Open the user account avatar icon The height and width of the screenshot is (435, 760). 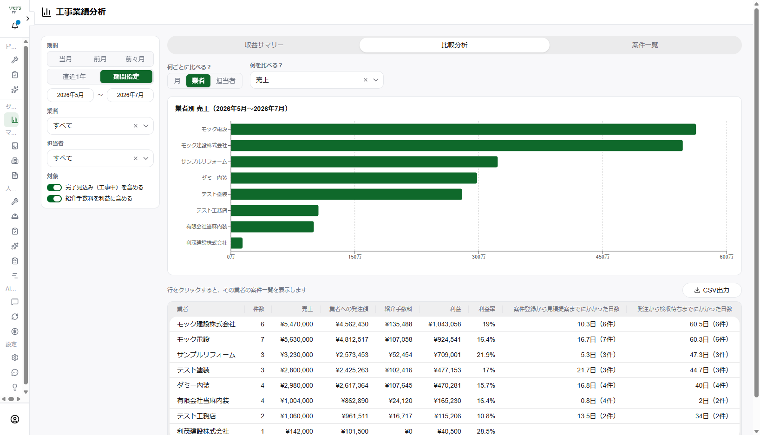tap(15, 419)
